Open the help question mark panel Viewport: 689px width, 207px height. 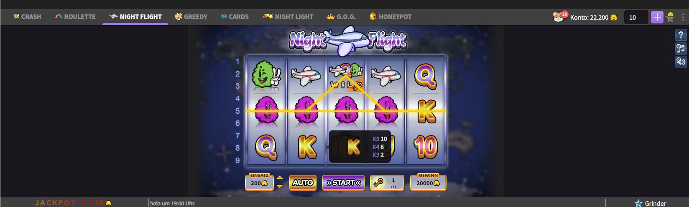(681, 36)
